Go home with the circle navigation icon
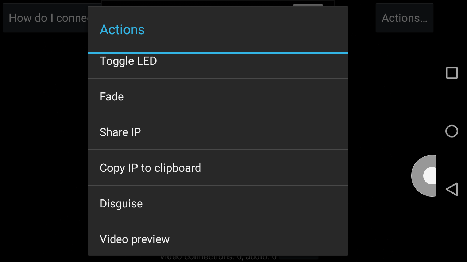 (452, 131)
